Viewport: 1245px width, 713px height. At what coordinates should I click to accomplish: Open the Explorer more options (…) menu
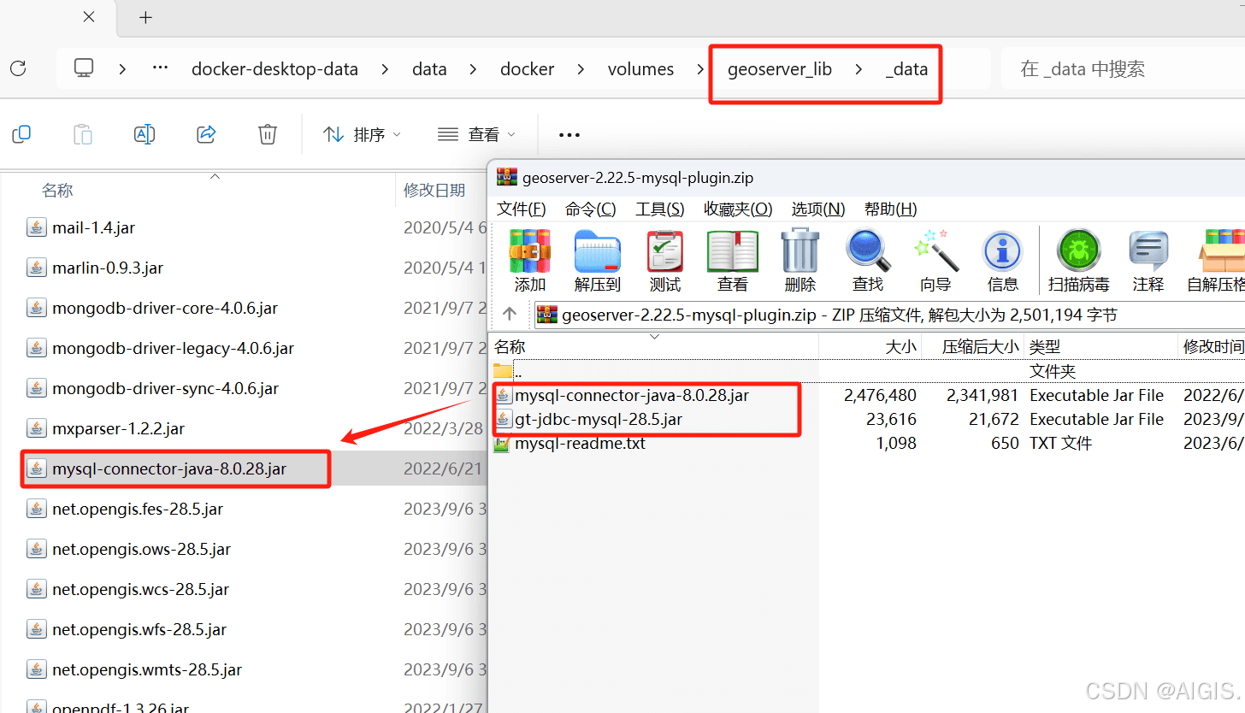(x=569, y=134)
